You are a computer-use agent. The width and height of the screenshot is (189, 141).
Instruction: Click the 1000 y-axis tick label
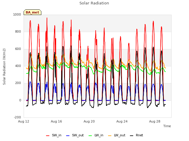click(x=17, y=14)
